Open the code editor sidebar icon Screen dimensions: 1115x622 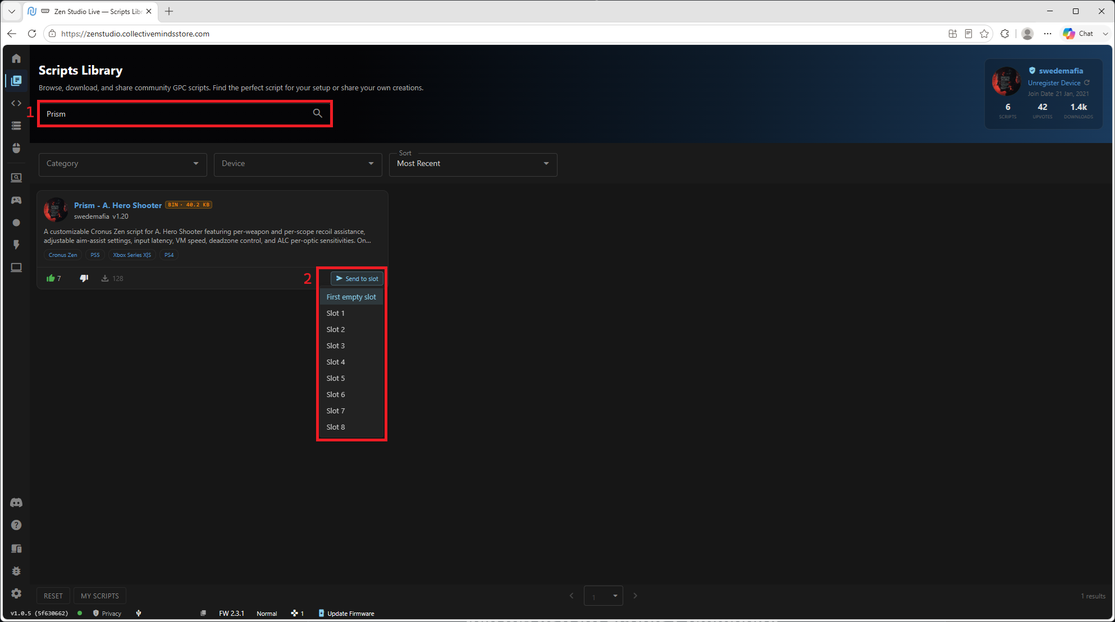(16, 103)
